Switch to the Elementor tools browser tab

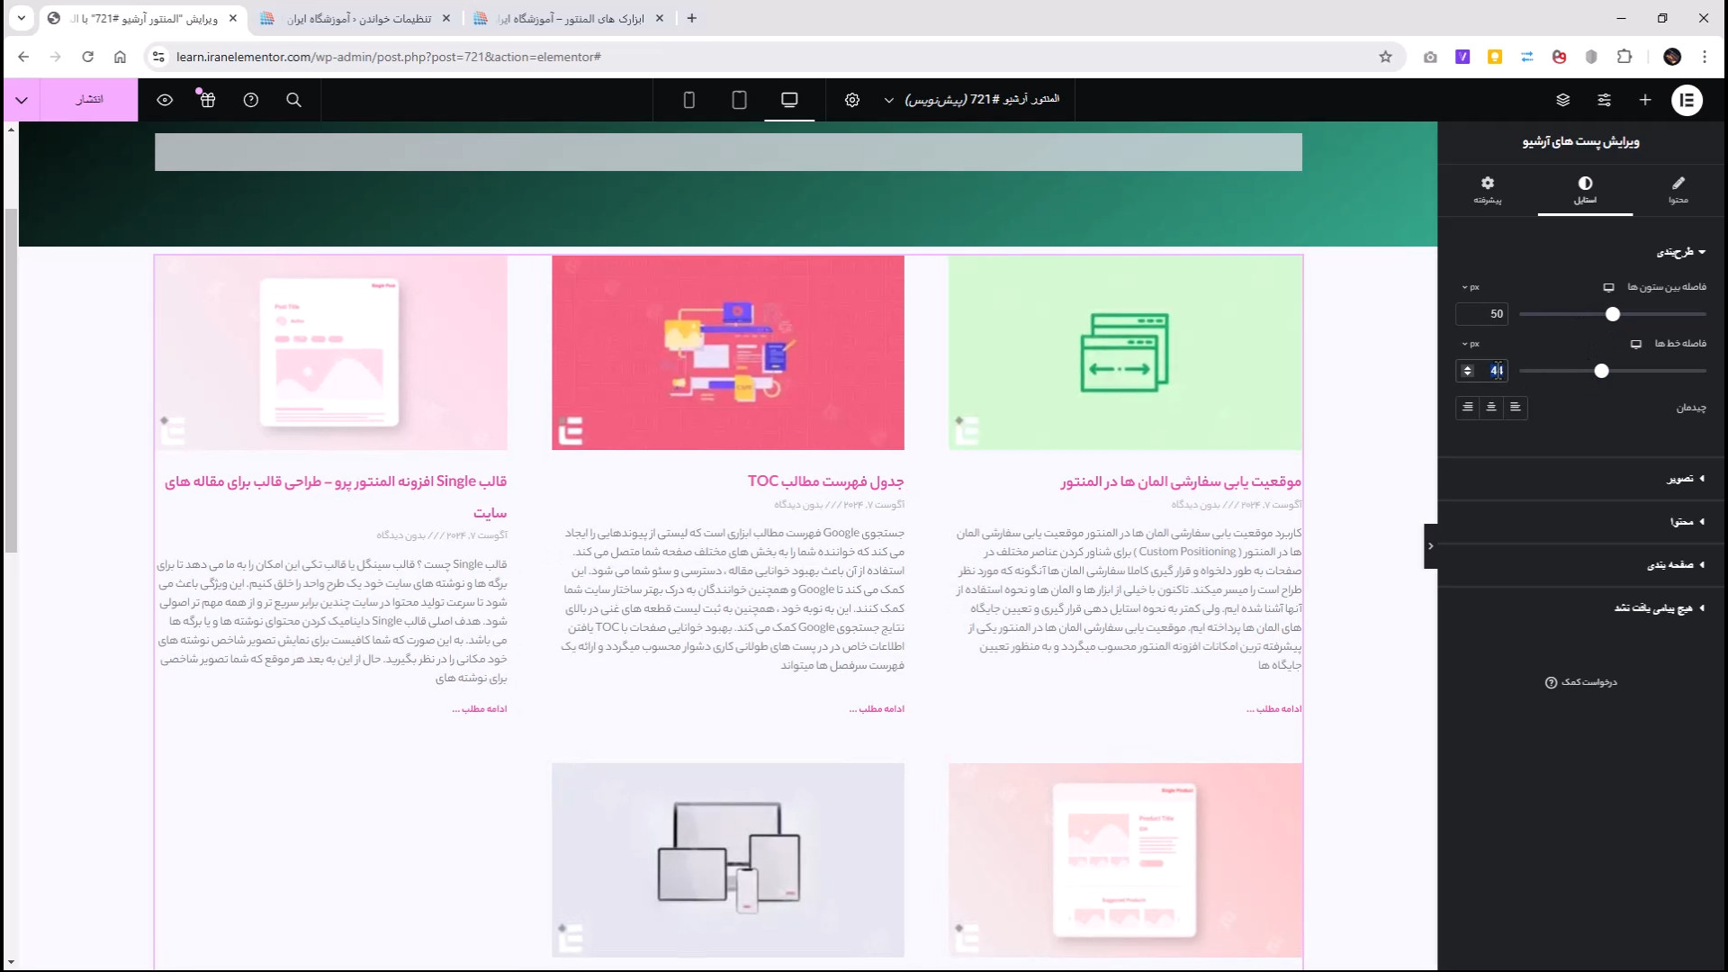[570, 18]
